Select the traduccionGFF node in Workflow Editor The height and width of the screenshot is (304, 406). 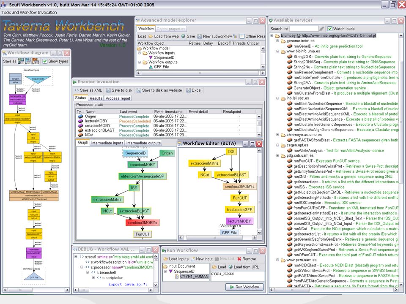coord(239,210)
